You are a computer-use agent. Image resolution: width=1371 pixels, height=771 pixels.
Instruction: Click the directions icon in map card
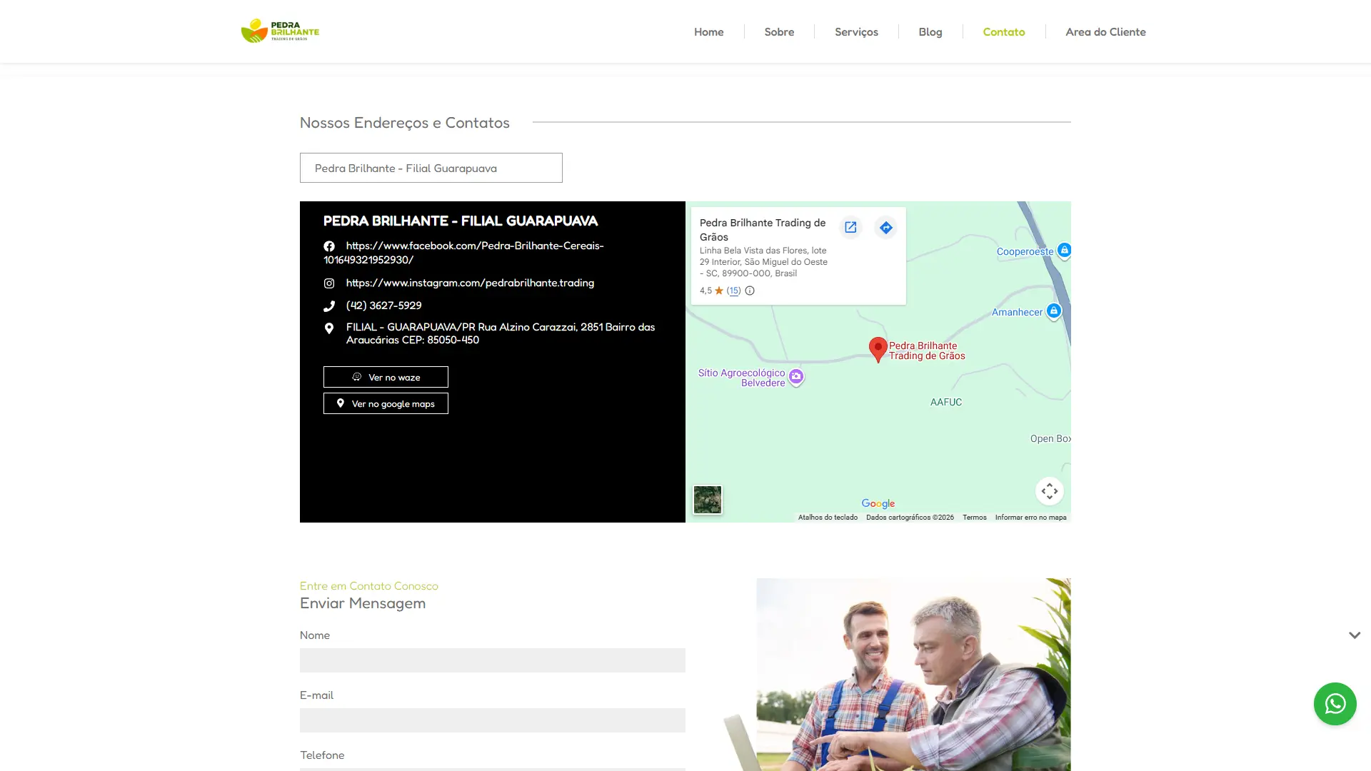tap(885, 227)
